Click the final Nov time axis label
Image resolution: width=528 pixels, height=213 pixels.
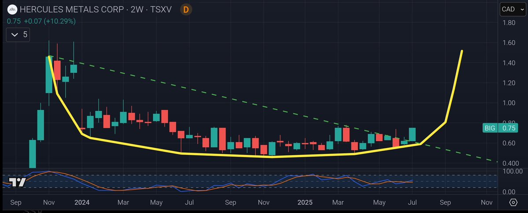[x=487, y=202]
